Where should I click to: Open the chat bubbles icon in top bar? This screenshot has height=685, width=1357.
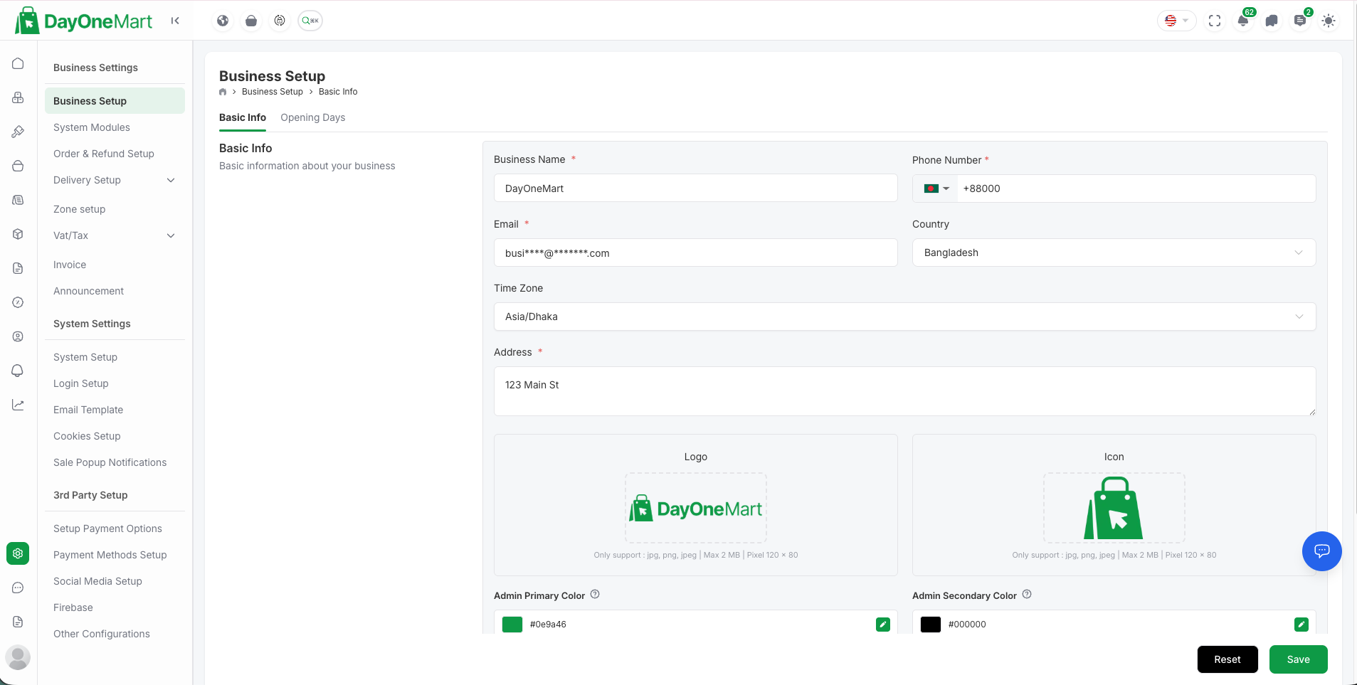(x=1272, y=21)
